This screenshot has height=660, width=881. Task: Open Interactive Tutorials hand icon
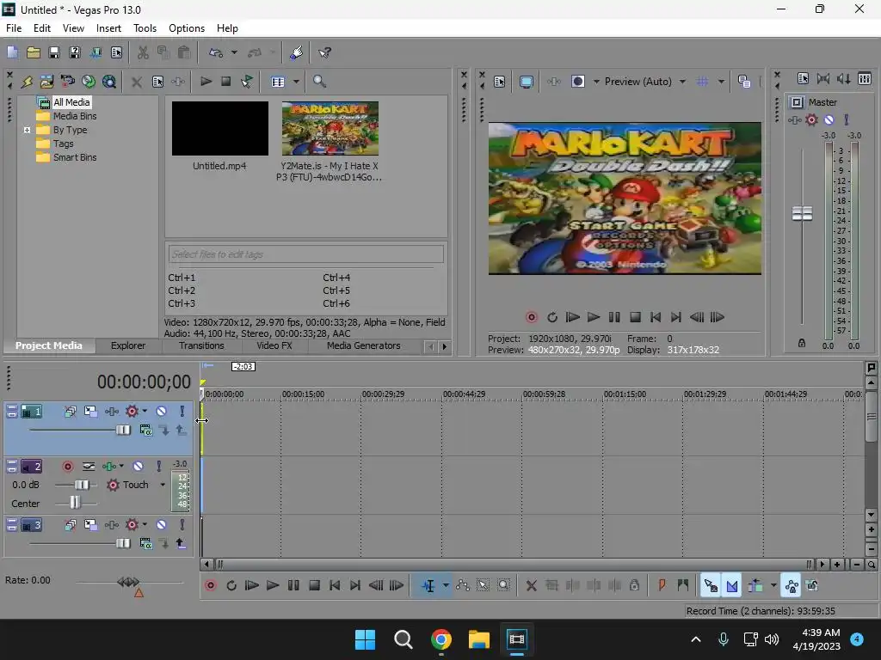296,52
